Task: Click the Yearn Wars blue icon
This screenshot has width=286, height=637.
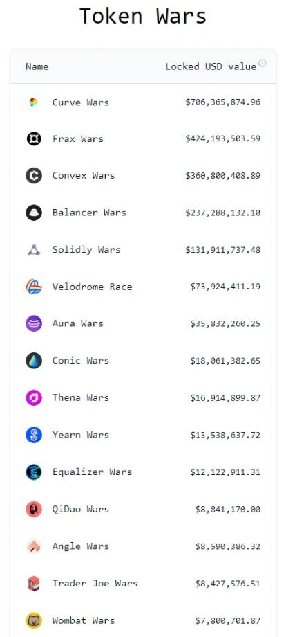Action: pos(34,435)
